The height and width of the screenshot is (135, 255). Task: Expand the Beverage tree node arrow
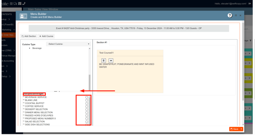pos(30,48)
